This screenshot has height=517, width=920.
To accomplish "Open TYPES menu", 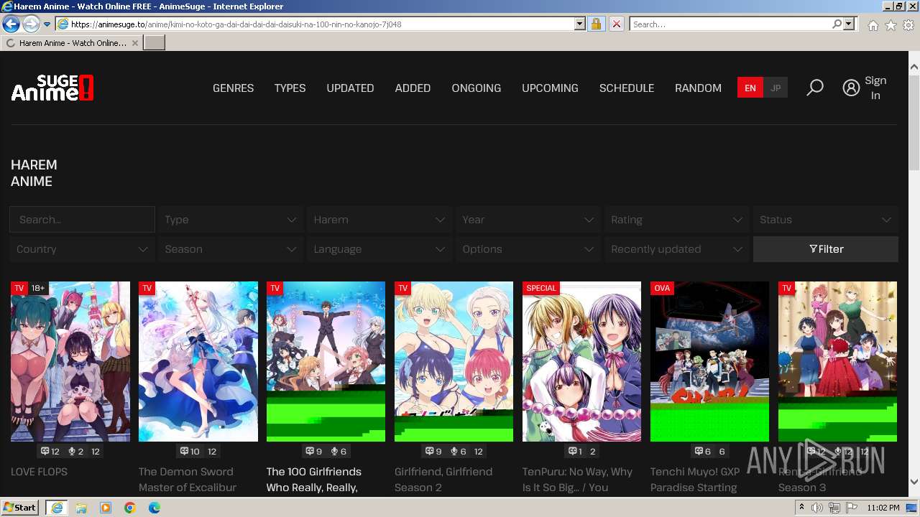I will 290,88.
